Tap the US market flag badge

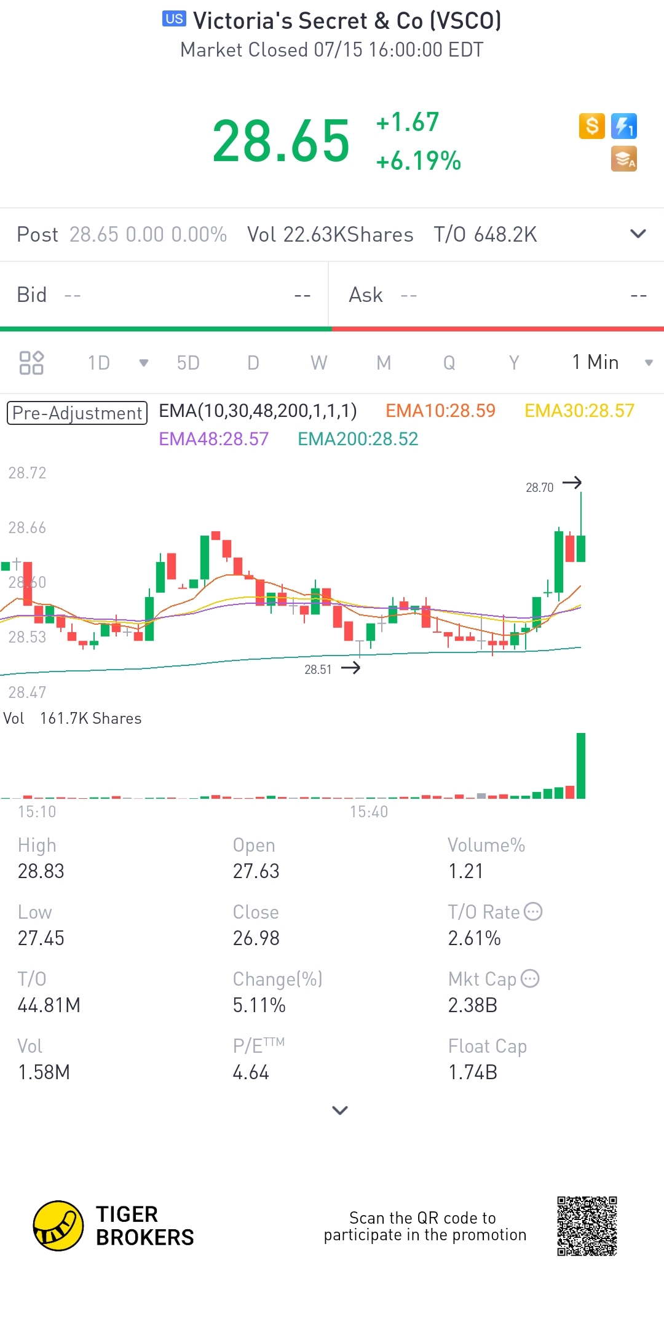(x=174, y=19)
